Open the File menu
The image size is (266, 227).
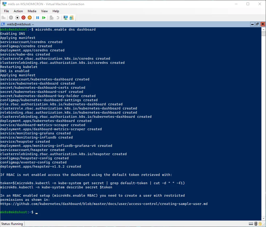pyautogui.click(x=6, y=11)
